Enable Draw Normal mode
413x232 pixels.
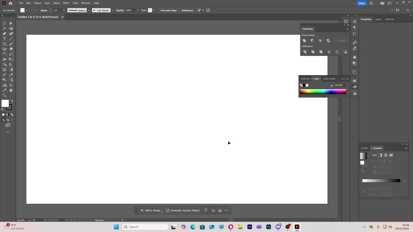pos(4,120)
